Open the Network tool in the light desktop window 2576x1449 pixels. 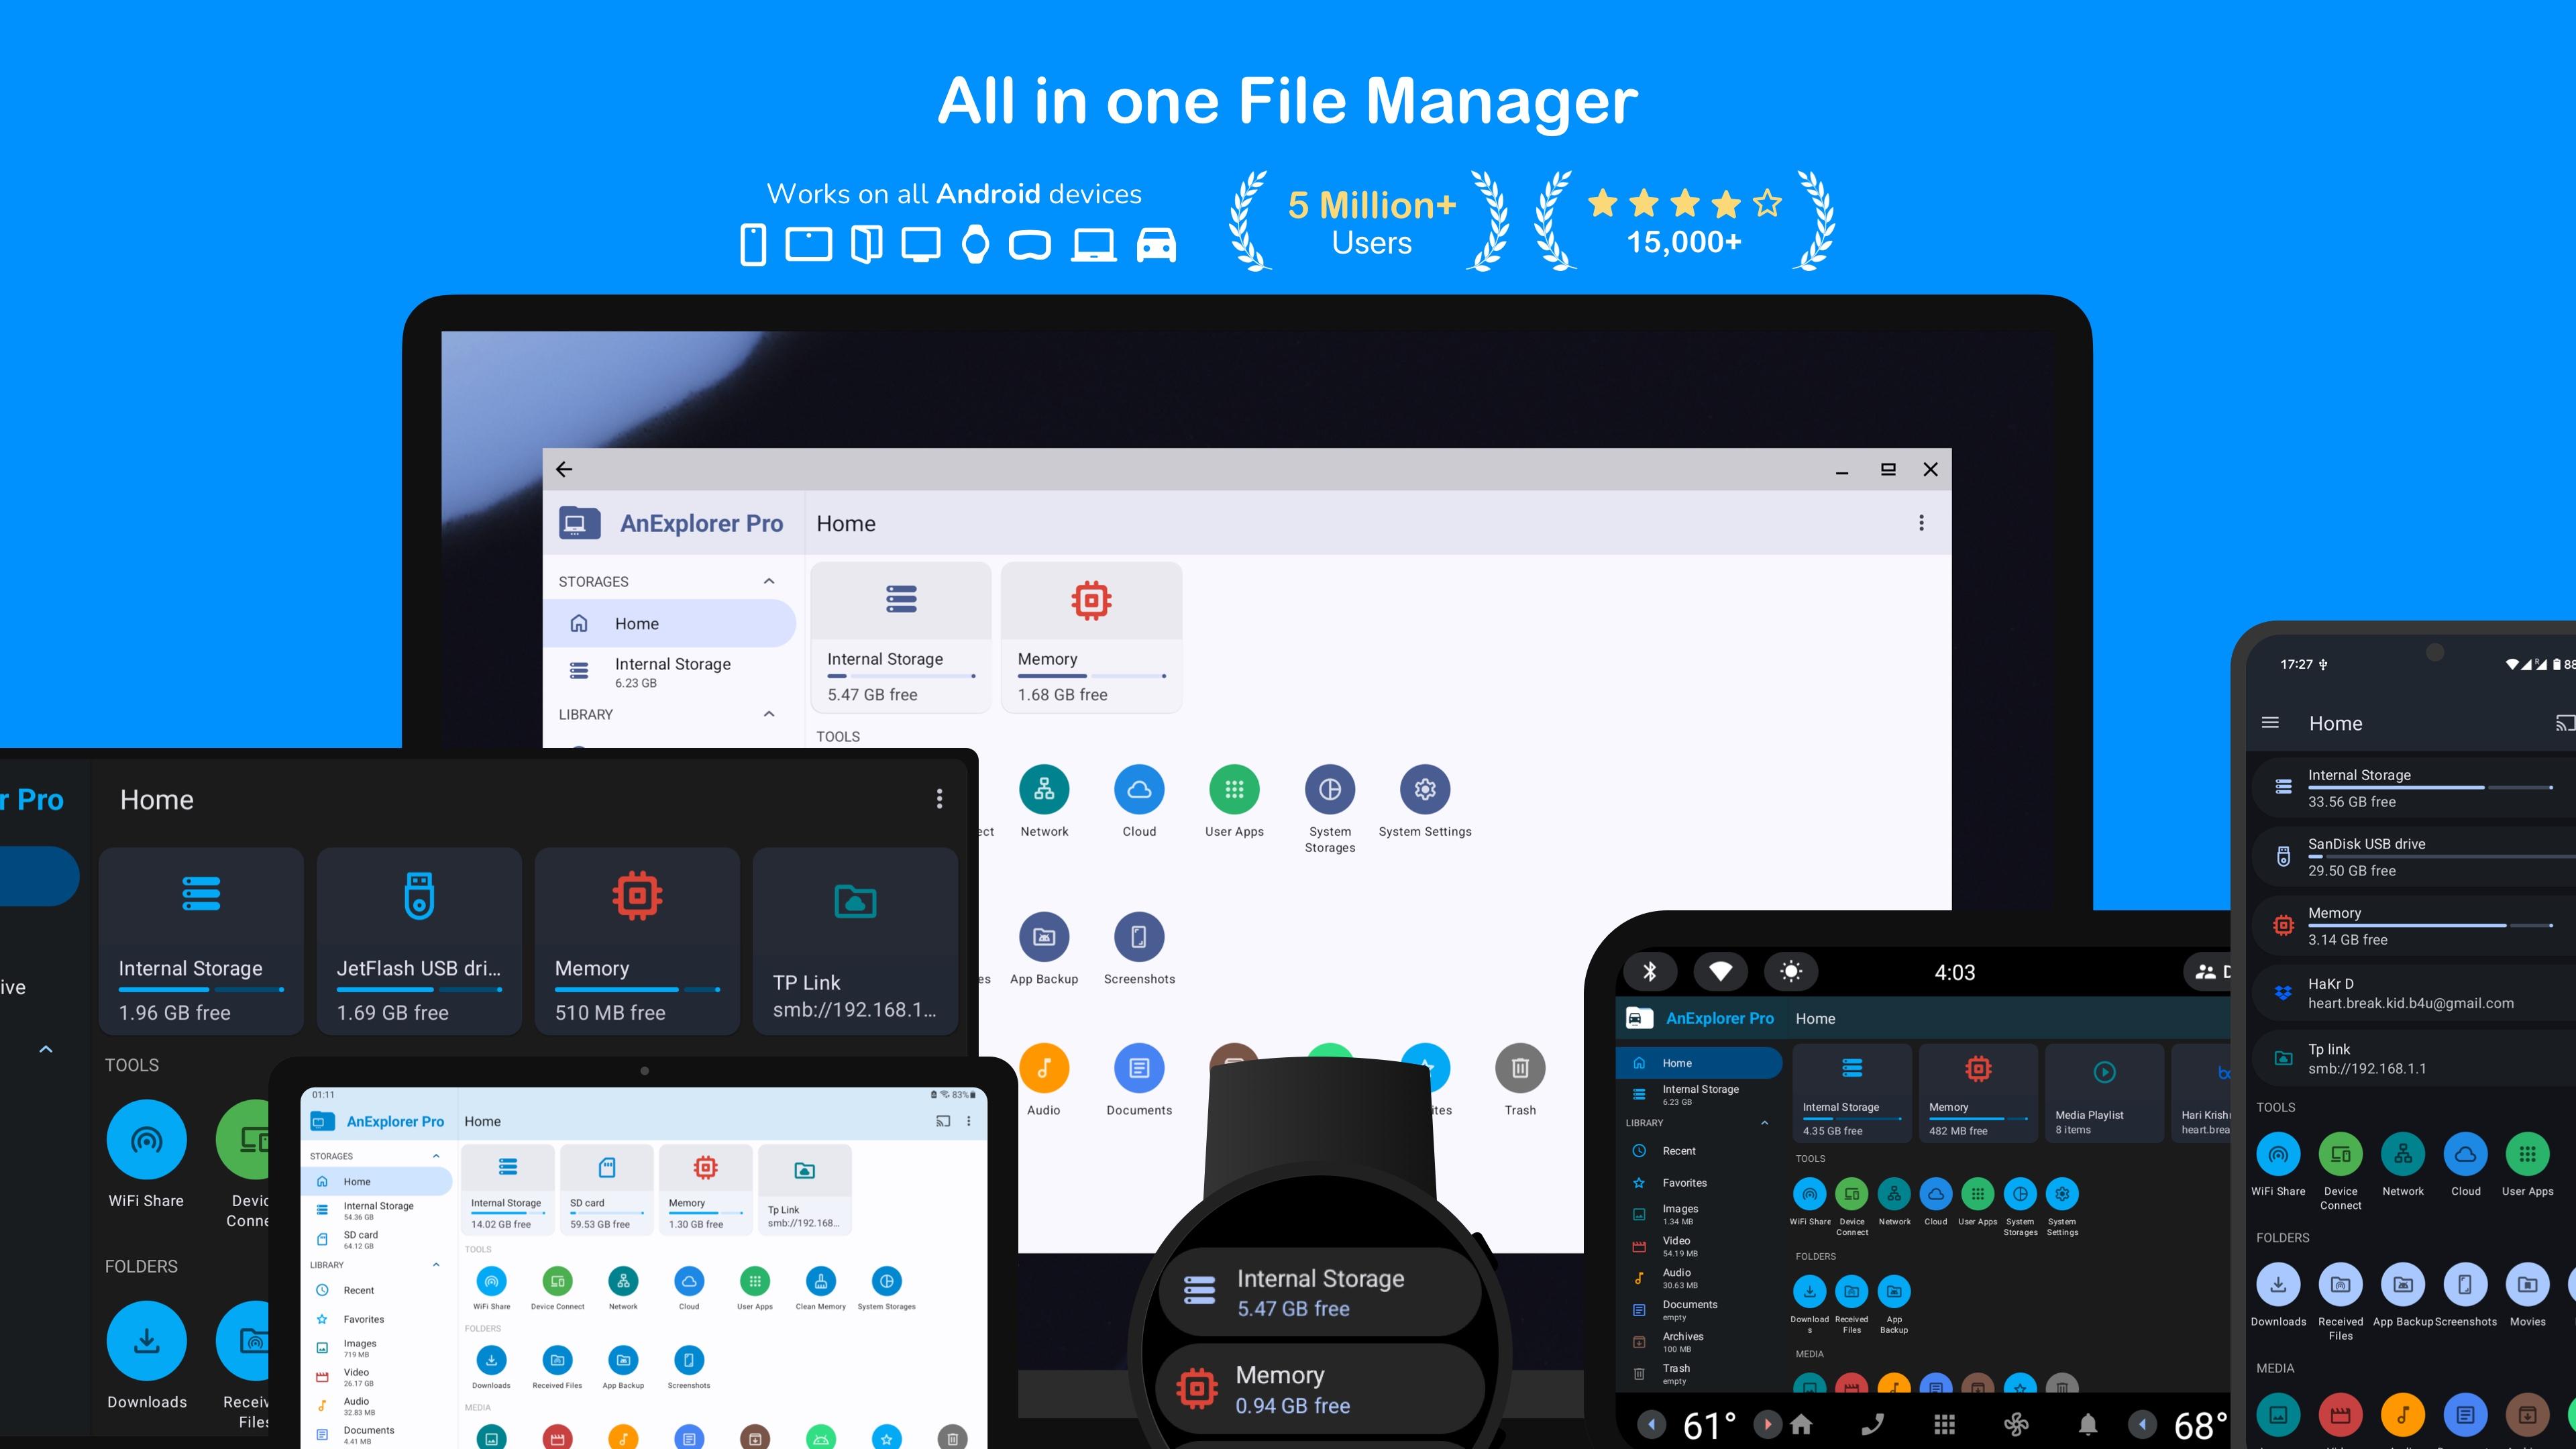pos(1044,790)
